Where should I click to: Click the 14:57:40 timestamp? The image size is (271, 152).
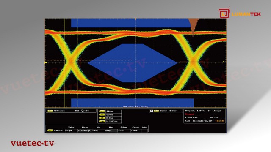point(220,121)
